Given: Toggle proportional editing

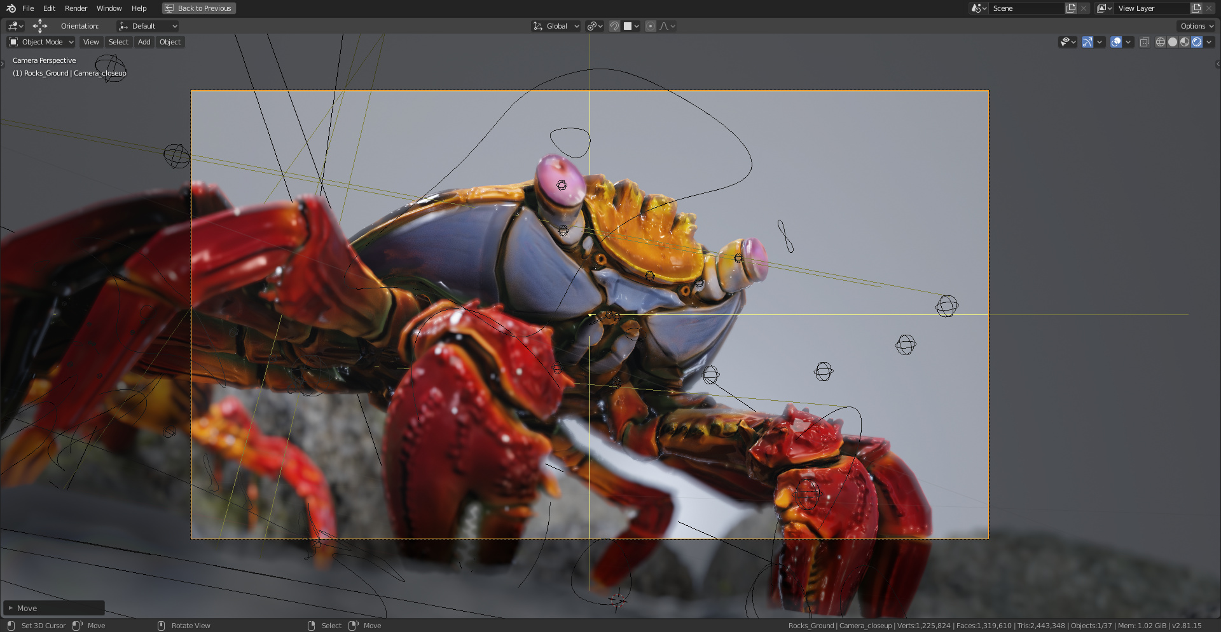Looking at the screenshot, I should pyautogui.click(x=651, y=26).
